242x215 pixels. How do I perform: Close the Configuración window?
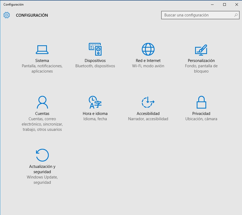(236, 5)
